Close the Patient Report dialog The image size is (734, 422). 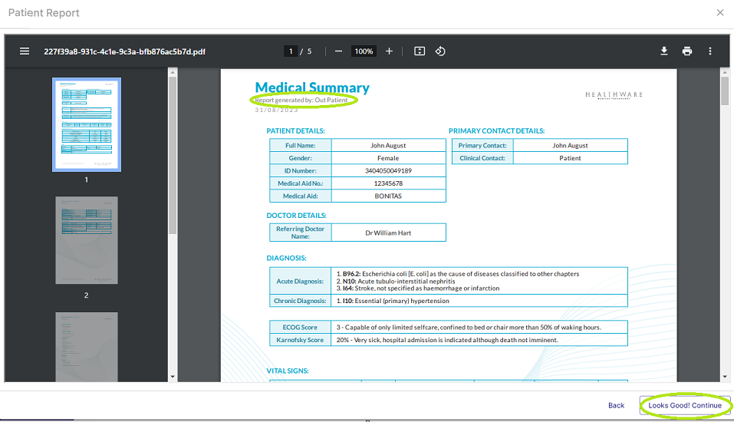(719, 13)
